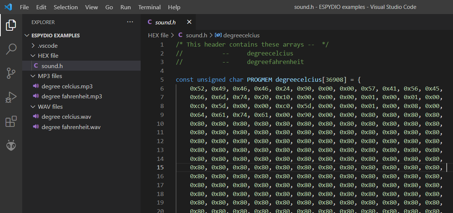Open the Explorer view in activity bar
The width and height of the screenshot is (453, 213).
11,25
